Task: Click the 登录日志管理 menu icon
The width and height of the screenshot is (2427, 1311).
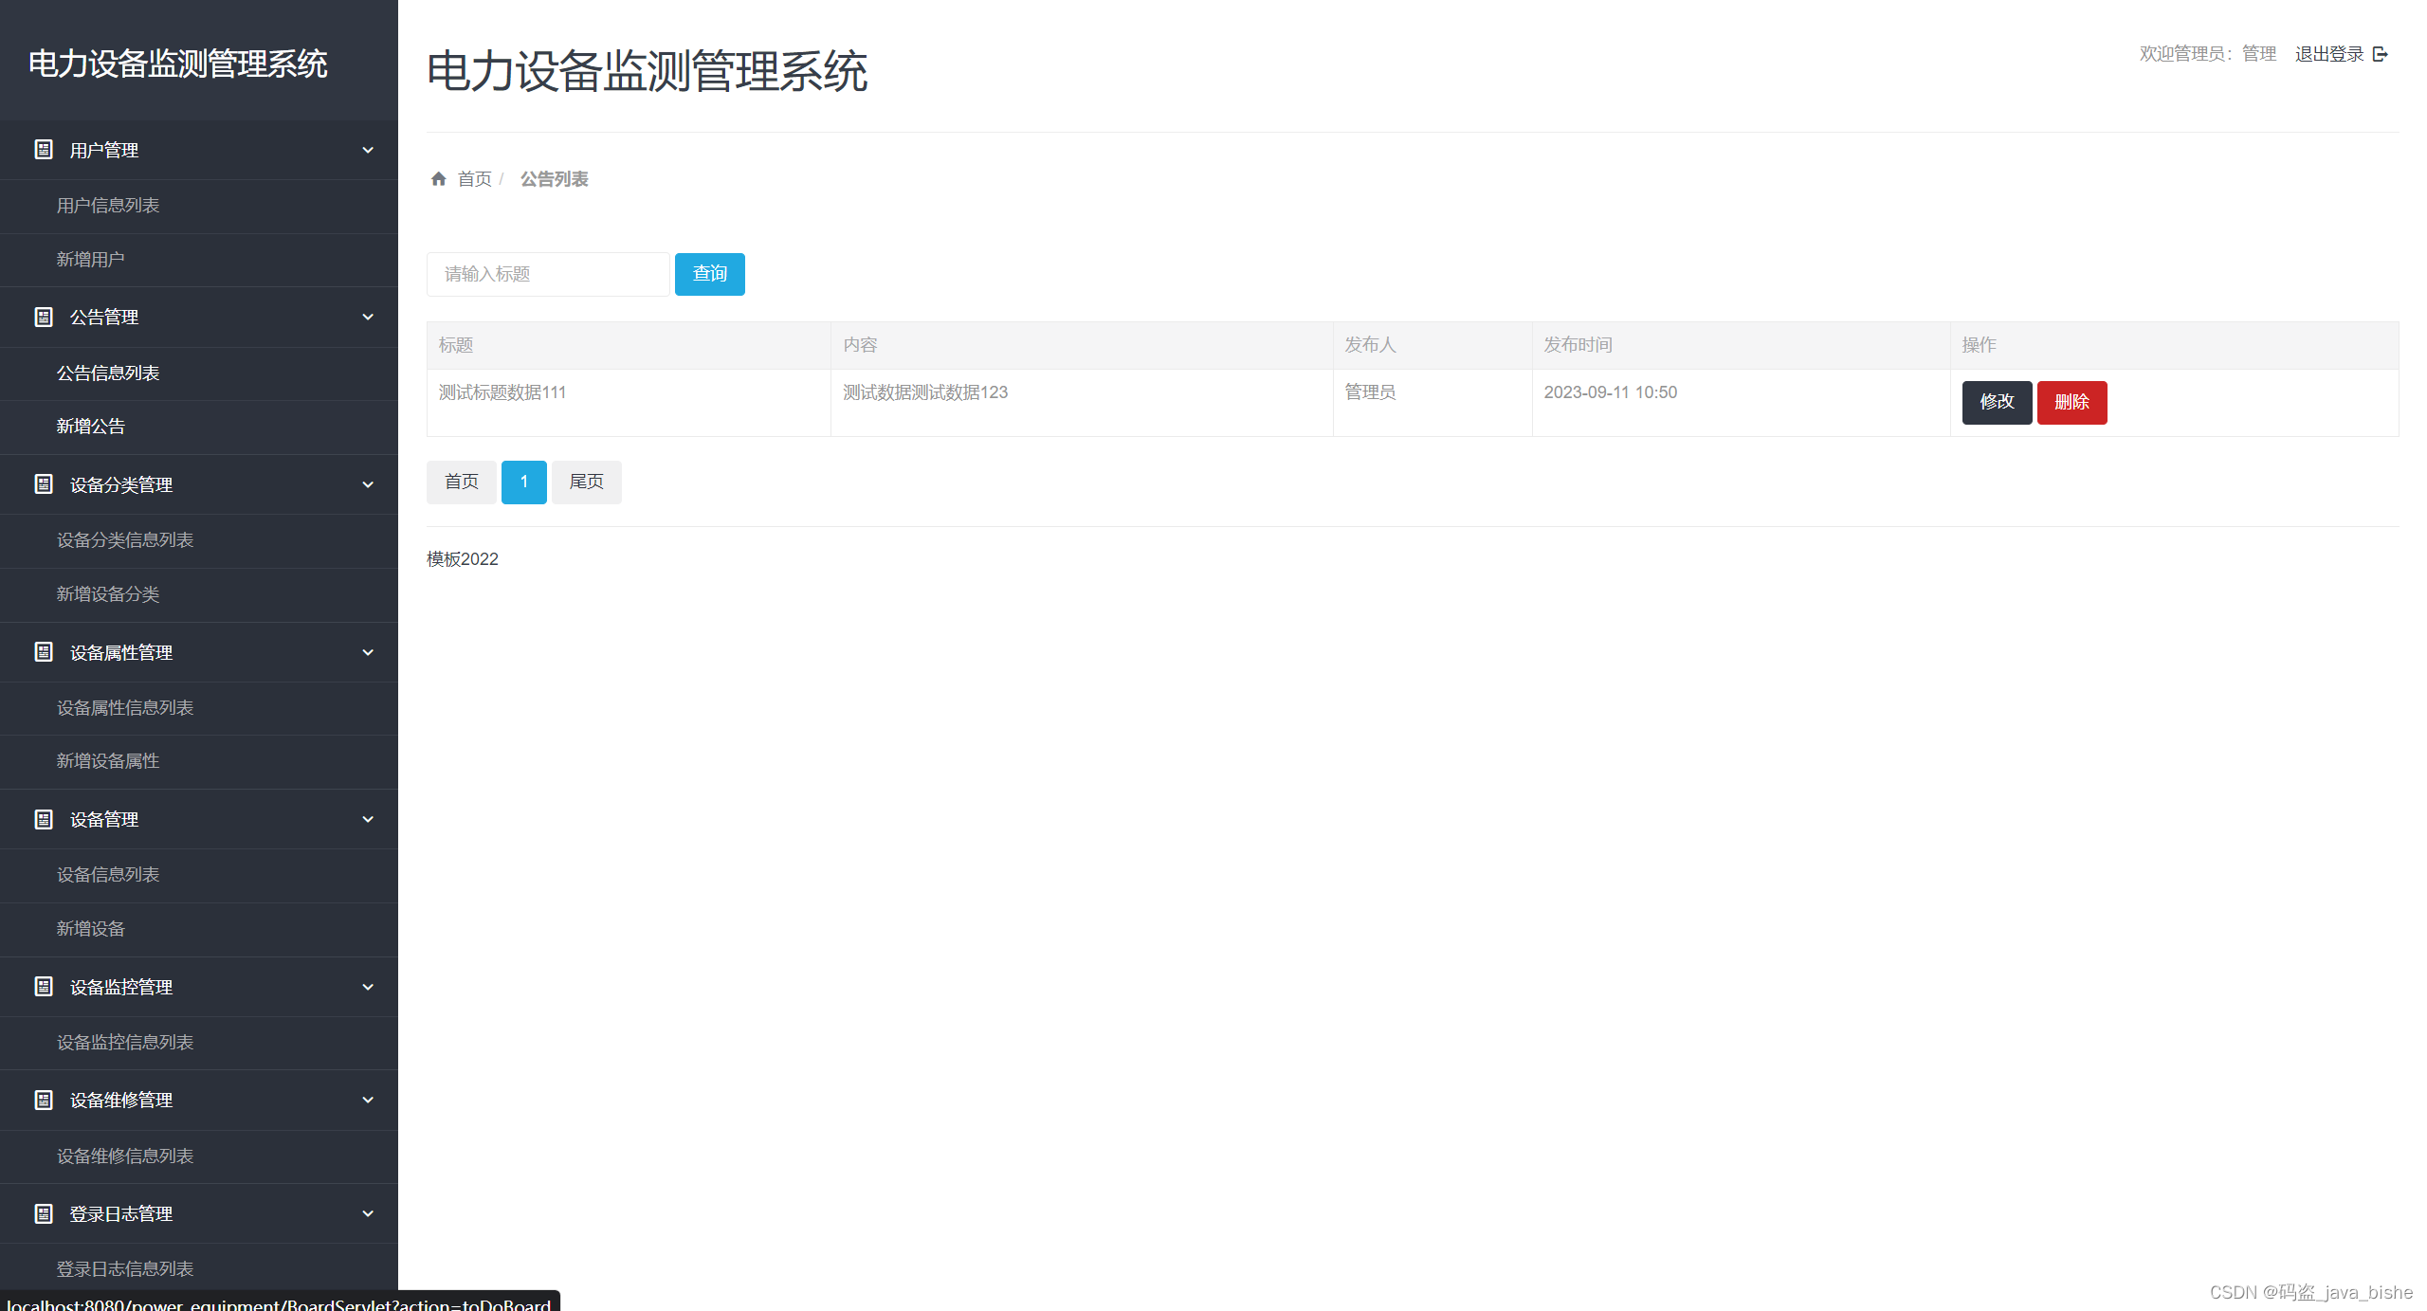Action: (x=44, y=1213)
